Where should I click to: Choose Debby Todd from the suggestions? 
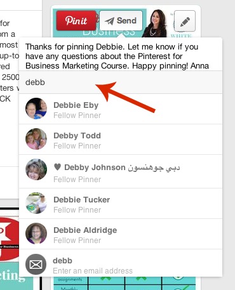121,140
